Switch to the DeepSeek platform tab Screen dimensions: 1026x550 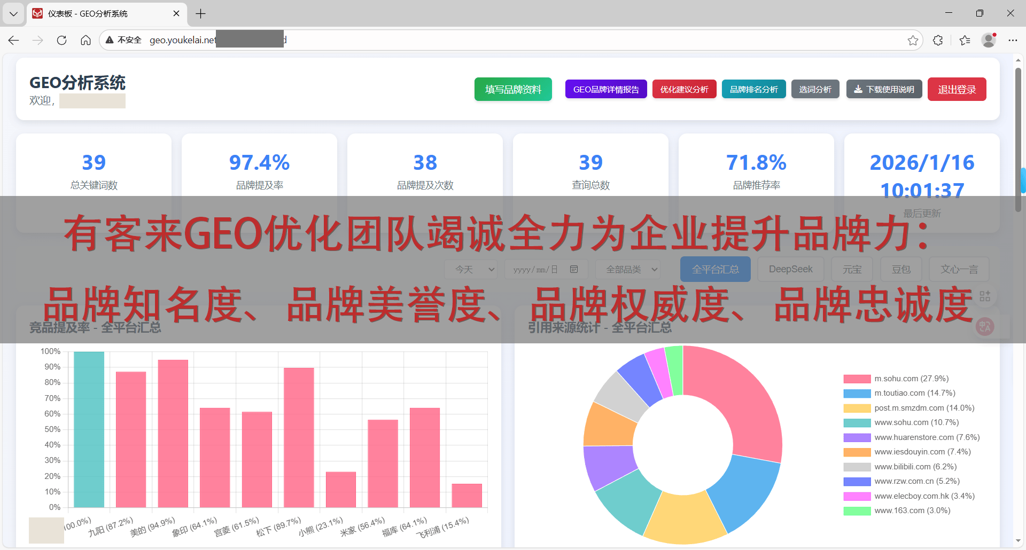pyautogui.click(x=790, y=269)
